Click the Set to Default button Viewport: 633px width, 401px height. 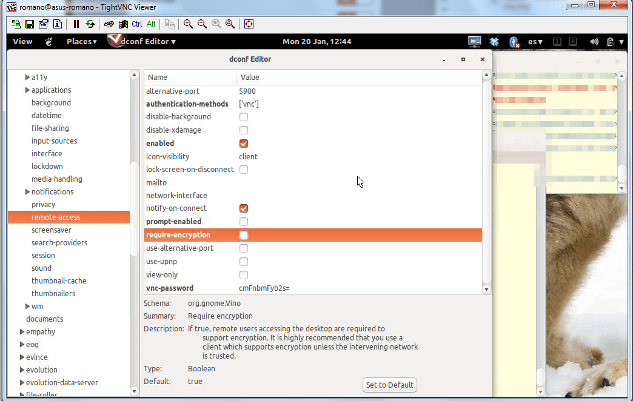pyautogui.click(x=389, y=385)
